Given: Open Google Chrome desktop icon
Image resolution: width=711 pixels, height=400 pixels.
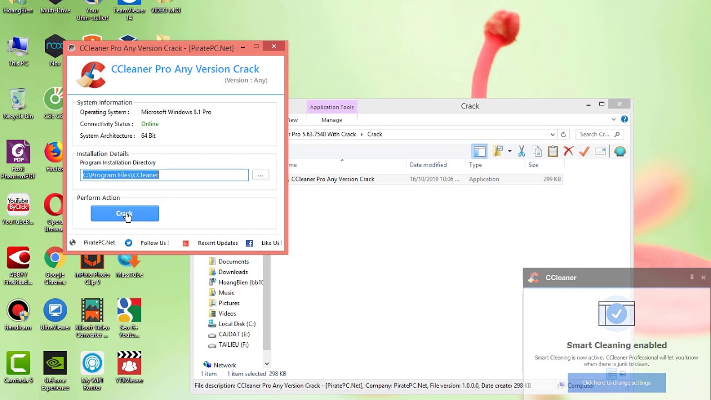Looking at the screenshot, I should 55,266.
